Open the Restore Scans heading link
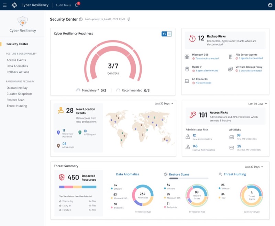The height and width of the screenshot is (226, 275). [179, 174]
